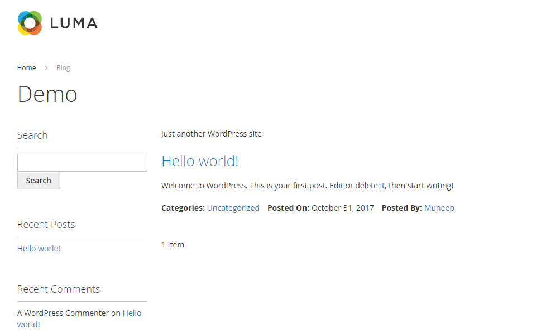The image size is (541, 331).
Task: Click the 1 Item count text
Action: [x=173, y=245]
